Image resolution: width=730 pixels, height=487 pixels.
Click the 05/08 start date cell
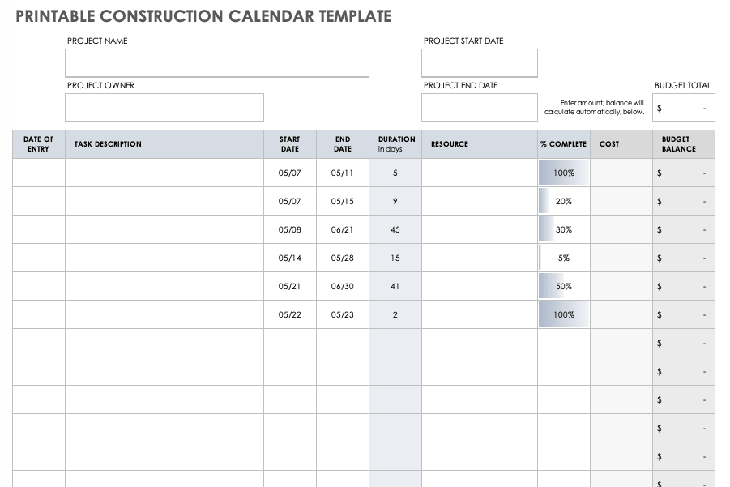click(289, 229)
